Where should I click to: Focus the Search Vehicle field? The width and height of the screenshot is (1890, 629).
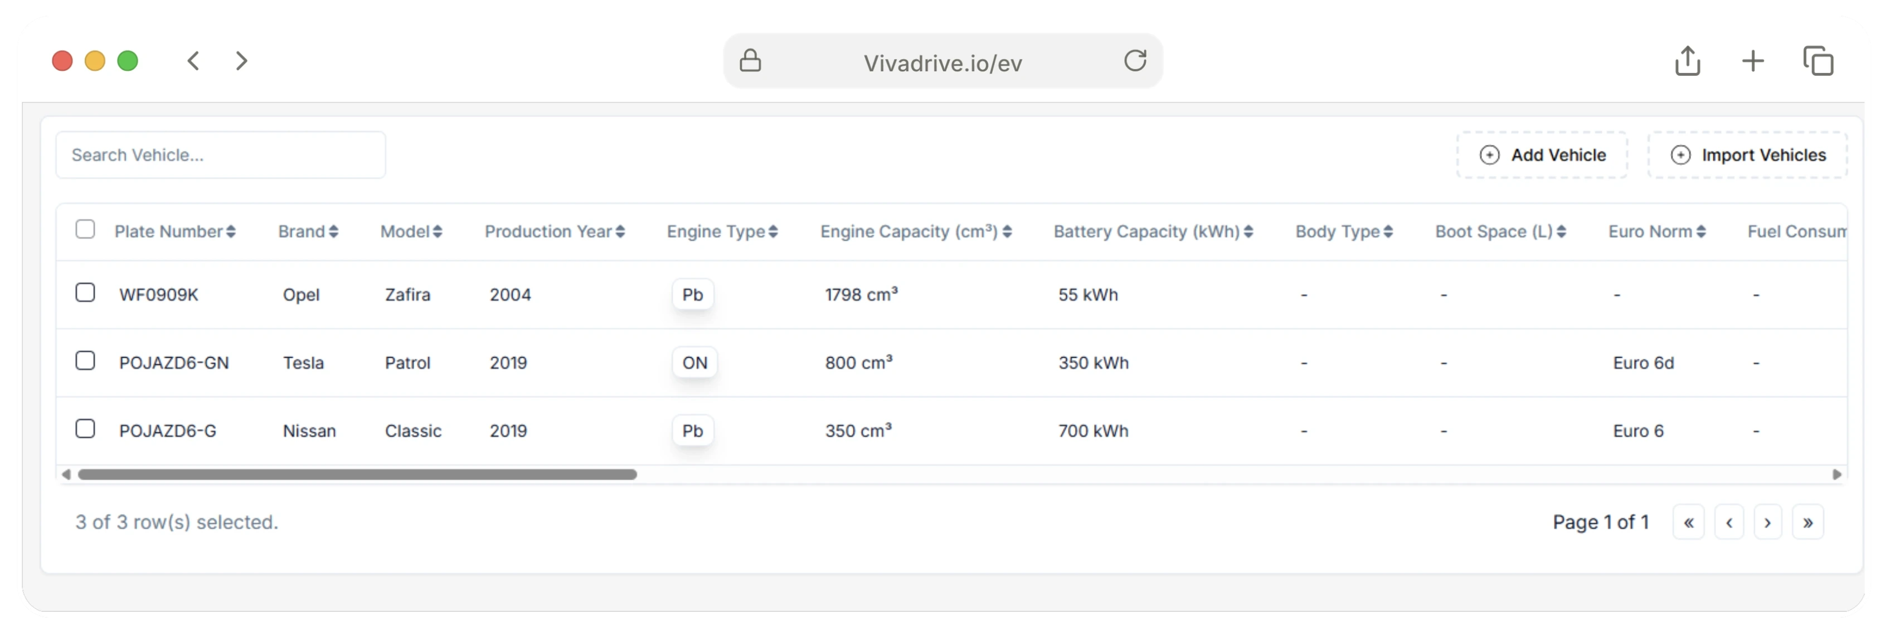click(221, 155)
